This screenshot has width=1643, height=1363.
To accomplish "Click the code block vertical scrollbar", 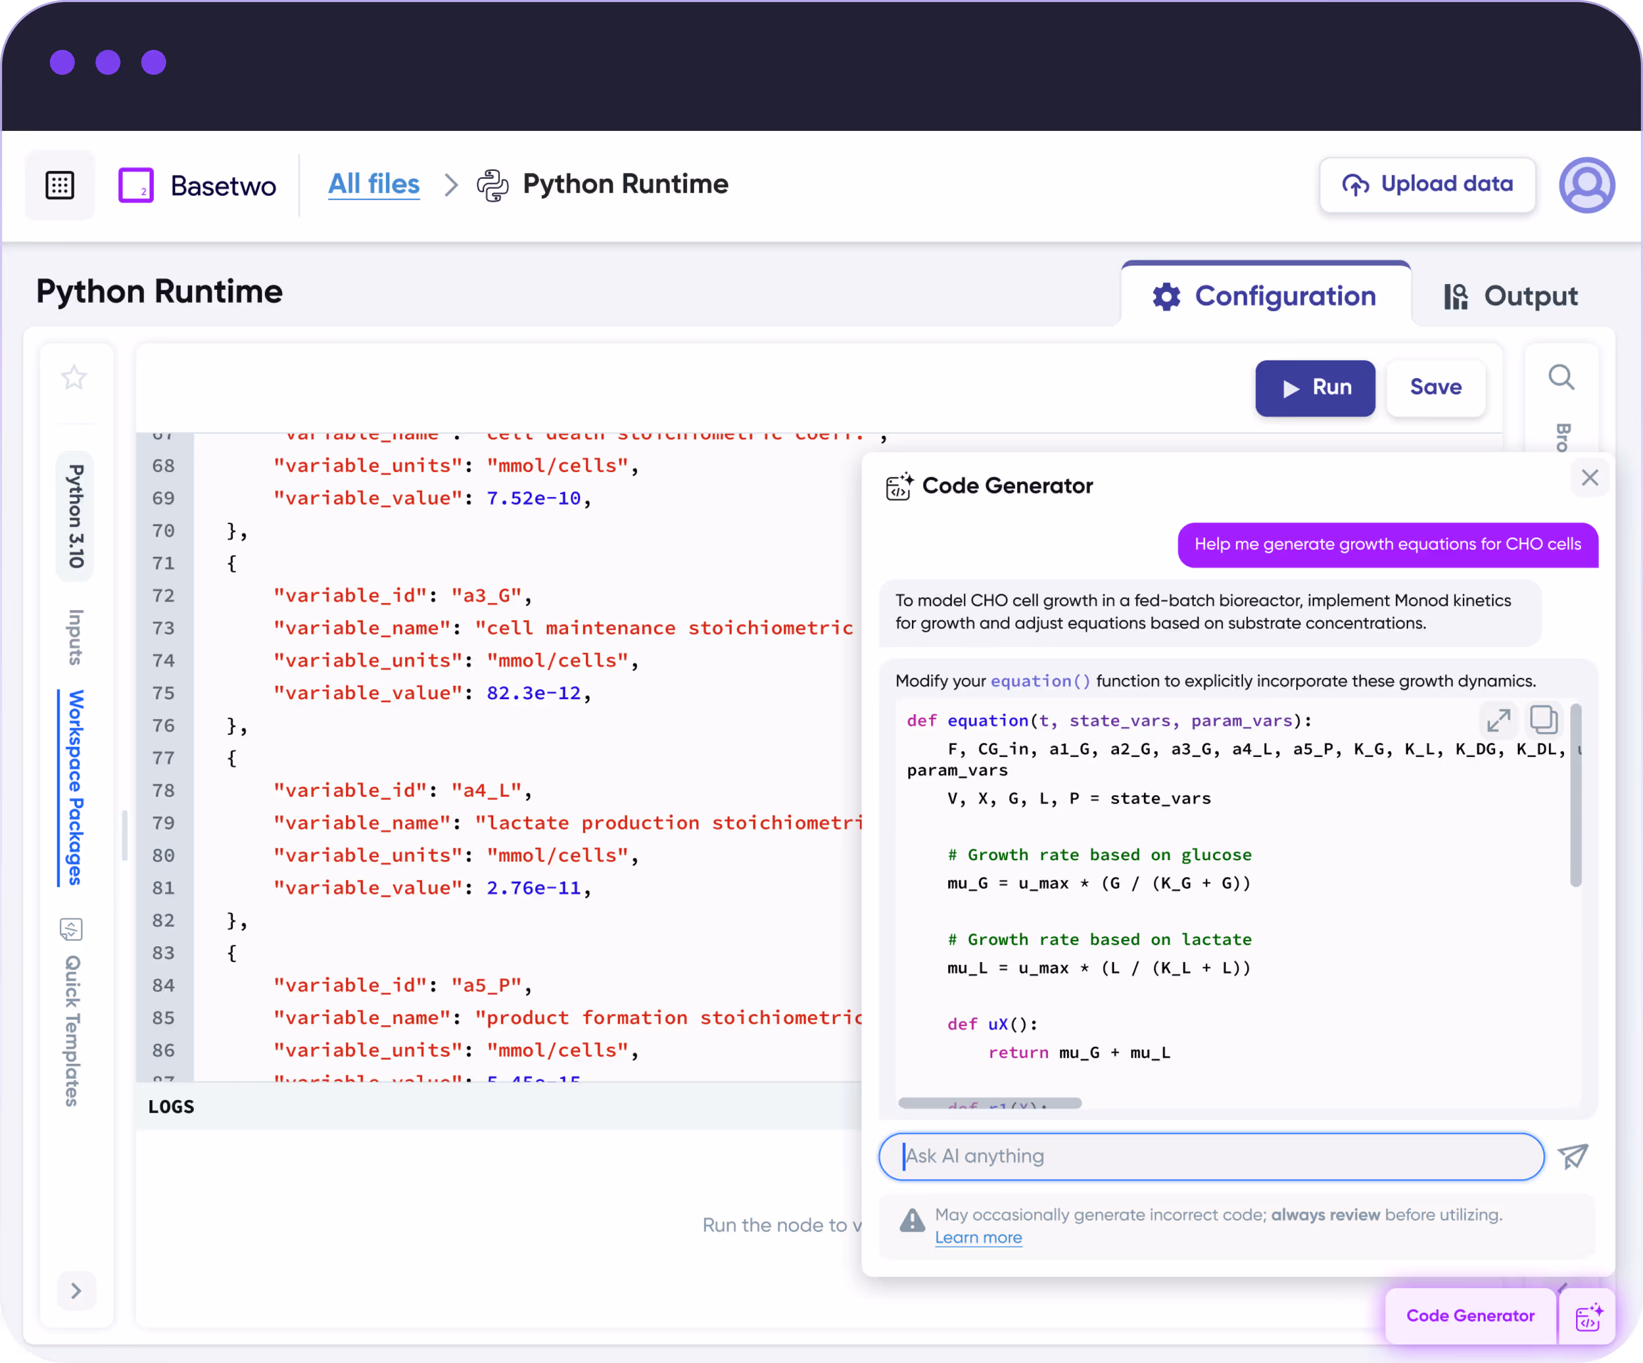I will (1575, 796).
